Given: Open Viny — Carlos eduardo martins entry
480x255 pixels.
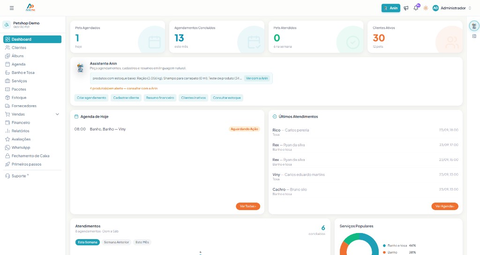Looking at the screenshot, I should point(366,176).
